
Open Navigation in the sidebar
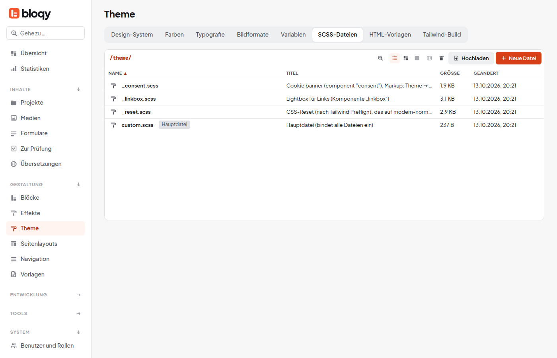pyautogui.click(x=45, y=259)
